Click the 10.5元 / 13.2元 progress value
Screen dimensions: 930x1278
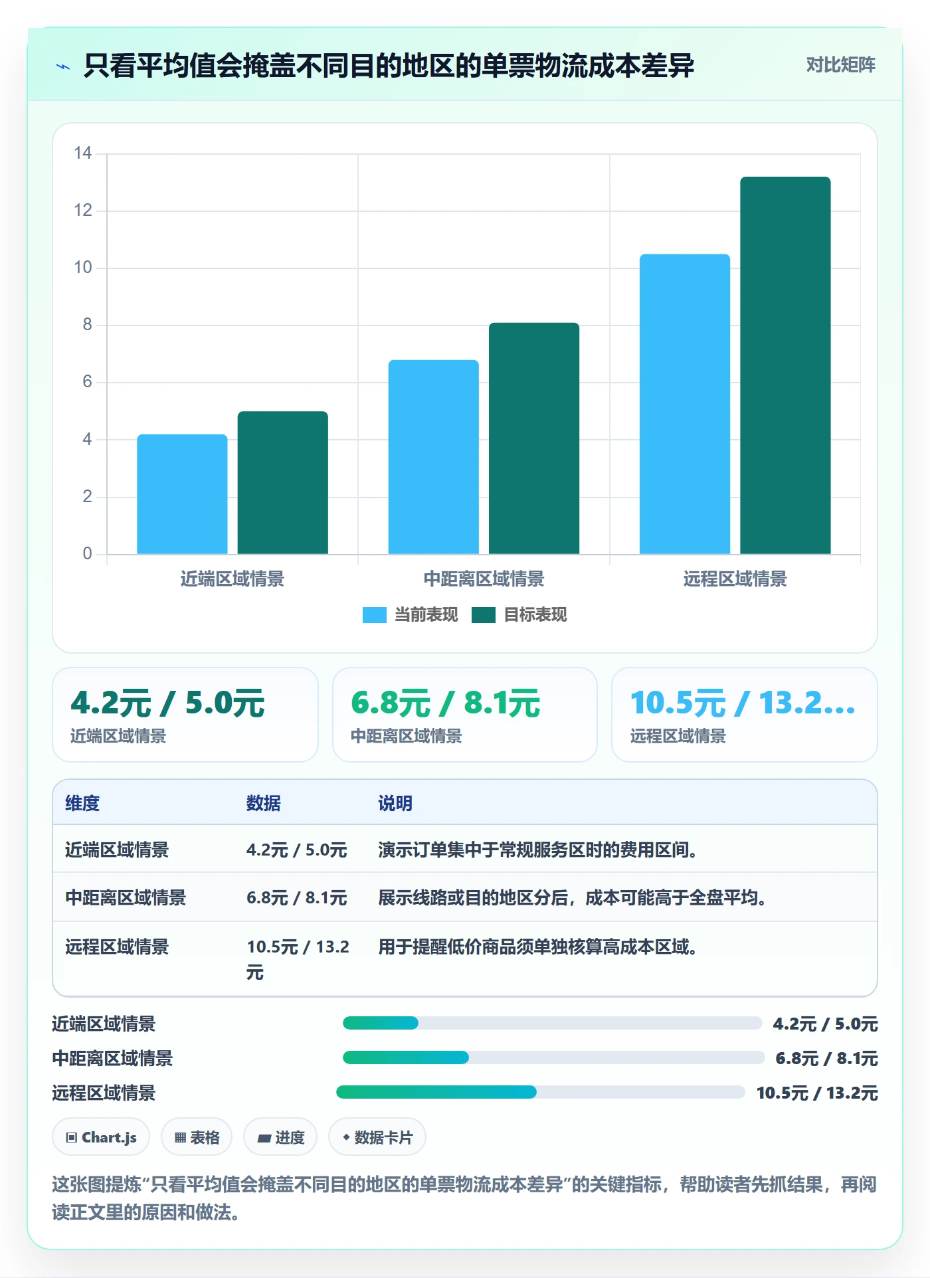(x=817, y=1093)
